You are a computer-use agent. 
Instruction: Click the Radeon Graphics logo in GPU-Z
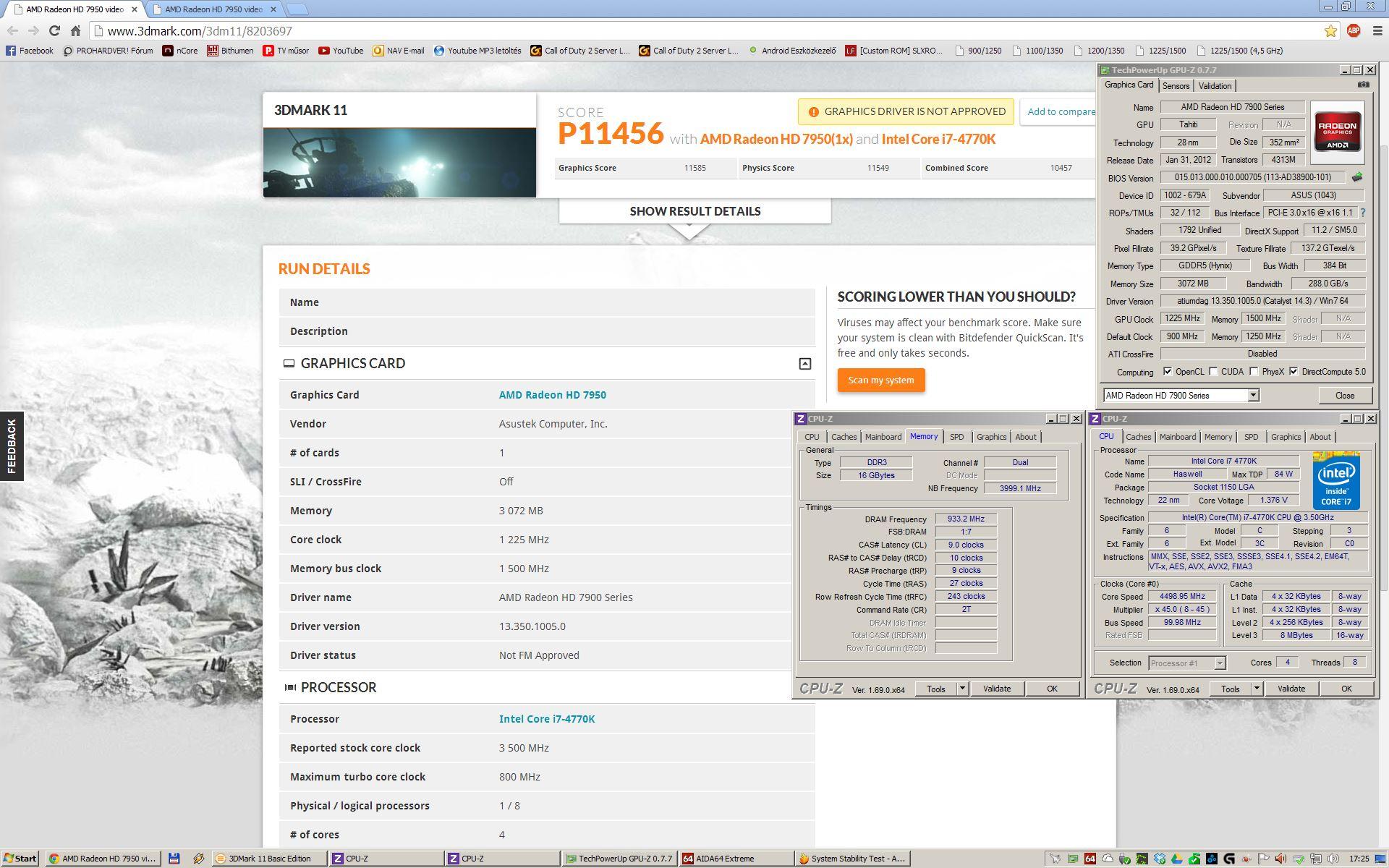[x=1337, y=132]
